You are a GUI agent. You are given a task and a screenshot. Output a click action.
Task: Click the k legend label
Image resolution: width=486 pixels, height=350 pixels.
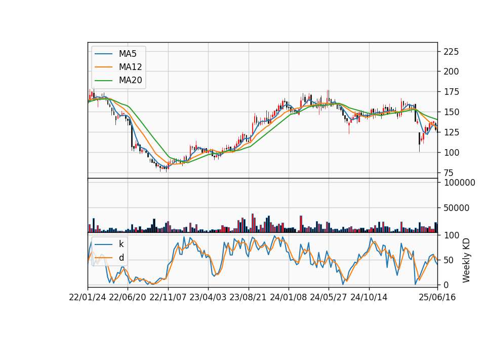coord(121,244)
